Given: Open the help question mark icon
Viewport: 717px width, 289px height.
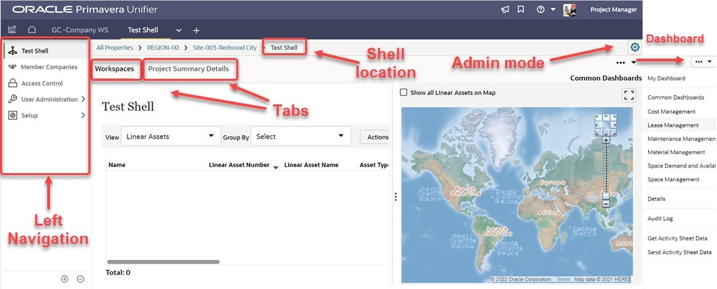Looking at the screenshot, I should click(541, 9).
